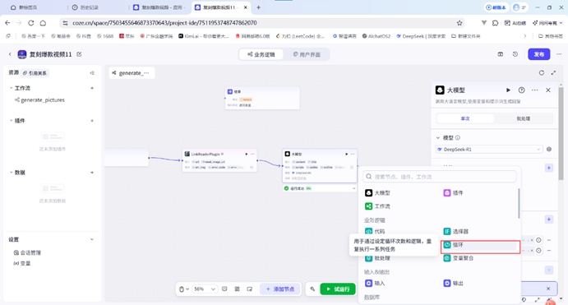
Task: Collapse the 模型 section
Action: tap(438, 138)
